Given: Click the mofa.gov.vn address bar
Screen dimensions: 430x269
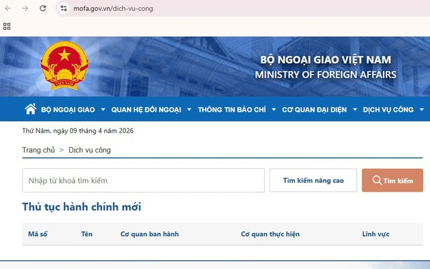Looking at the screenshot, I should [x=202, y=8].
